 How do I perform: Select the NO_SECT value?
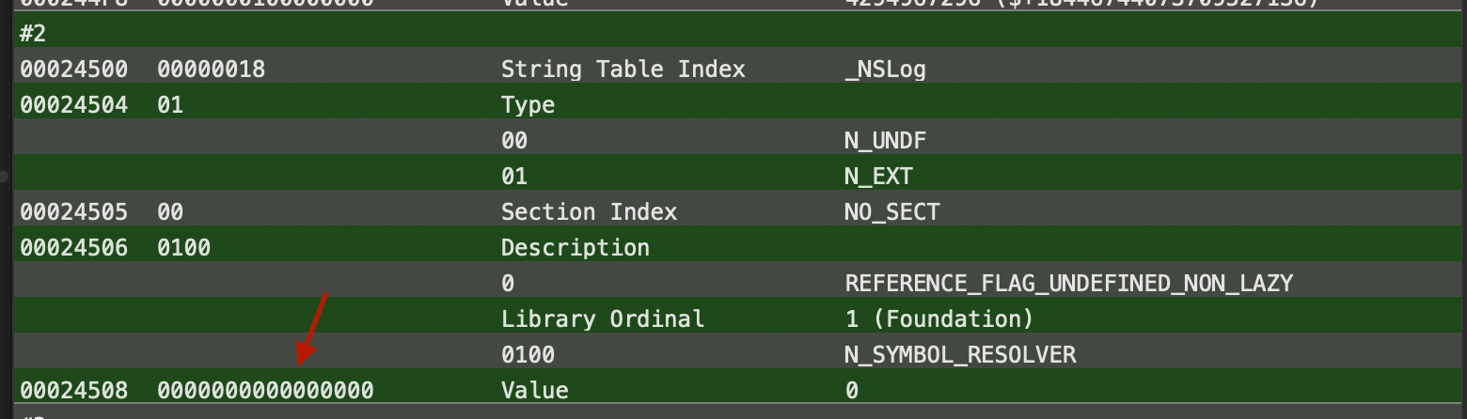click(891, 212)
